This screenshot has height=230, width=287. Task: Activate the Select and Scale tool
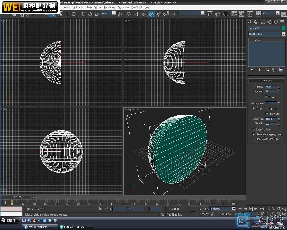[x=97, y=14]
